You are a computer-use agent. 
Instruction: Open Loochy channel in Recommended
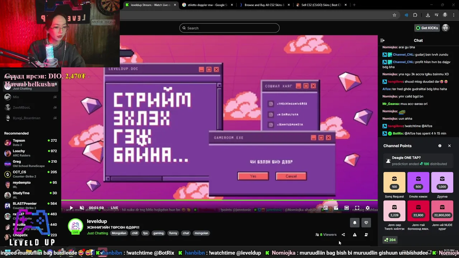tap(30, 153)
